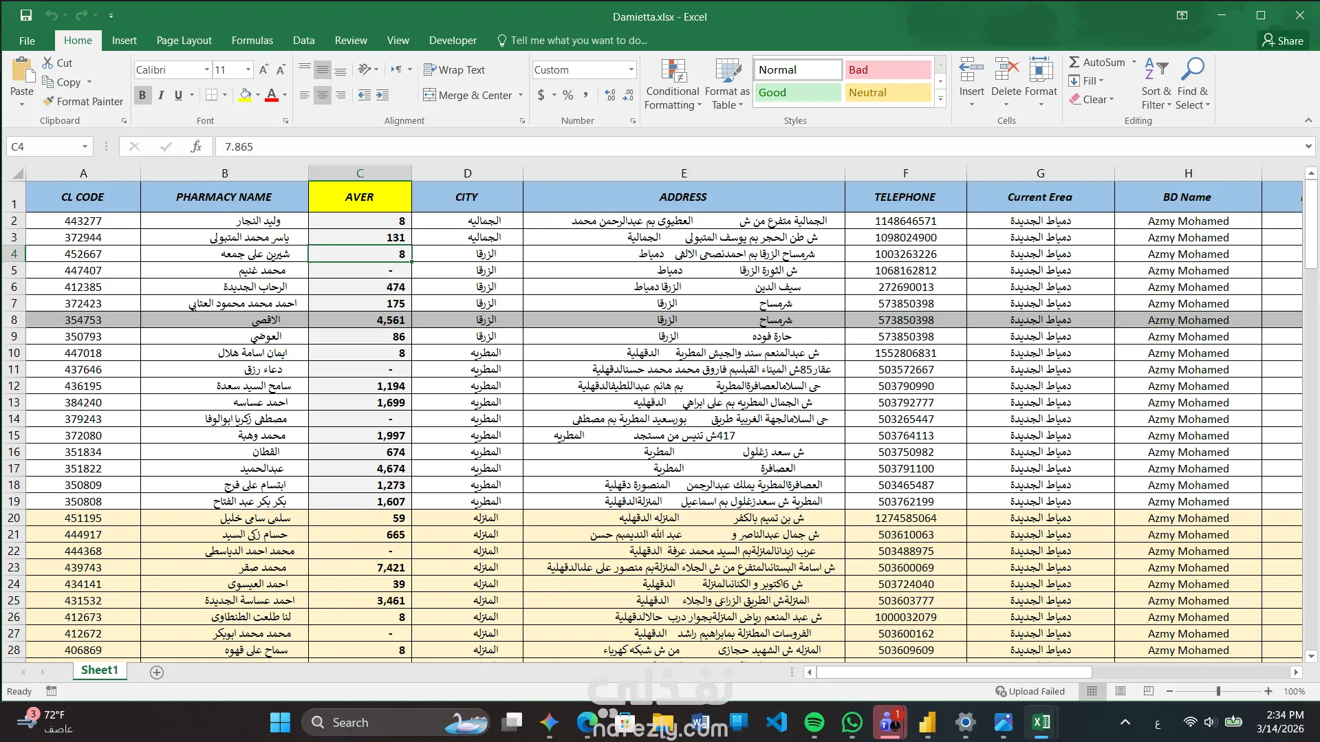Apply red font color to the cell
Viewport: 1320px width, 742px height.
coord(272,95)
